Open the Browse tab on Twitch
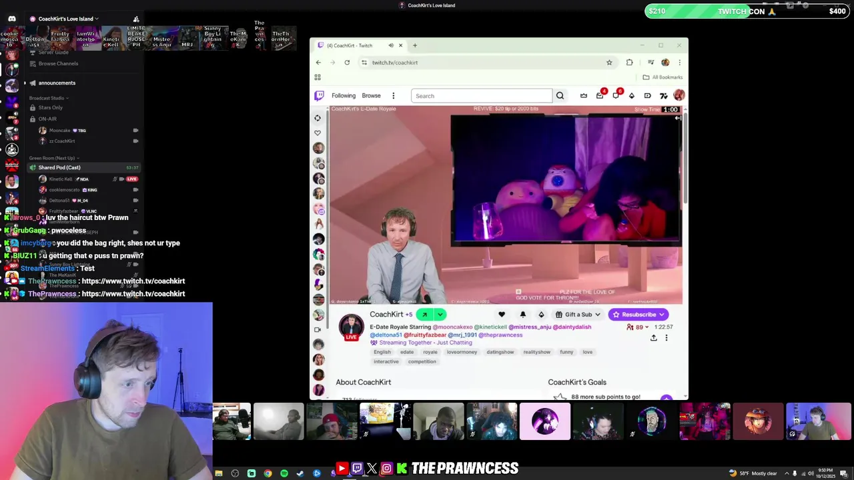 click(371, 95)
